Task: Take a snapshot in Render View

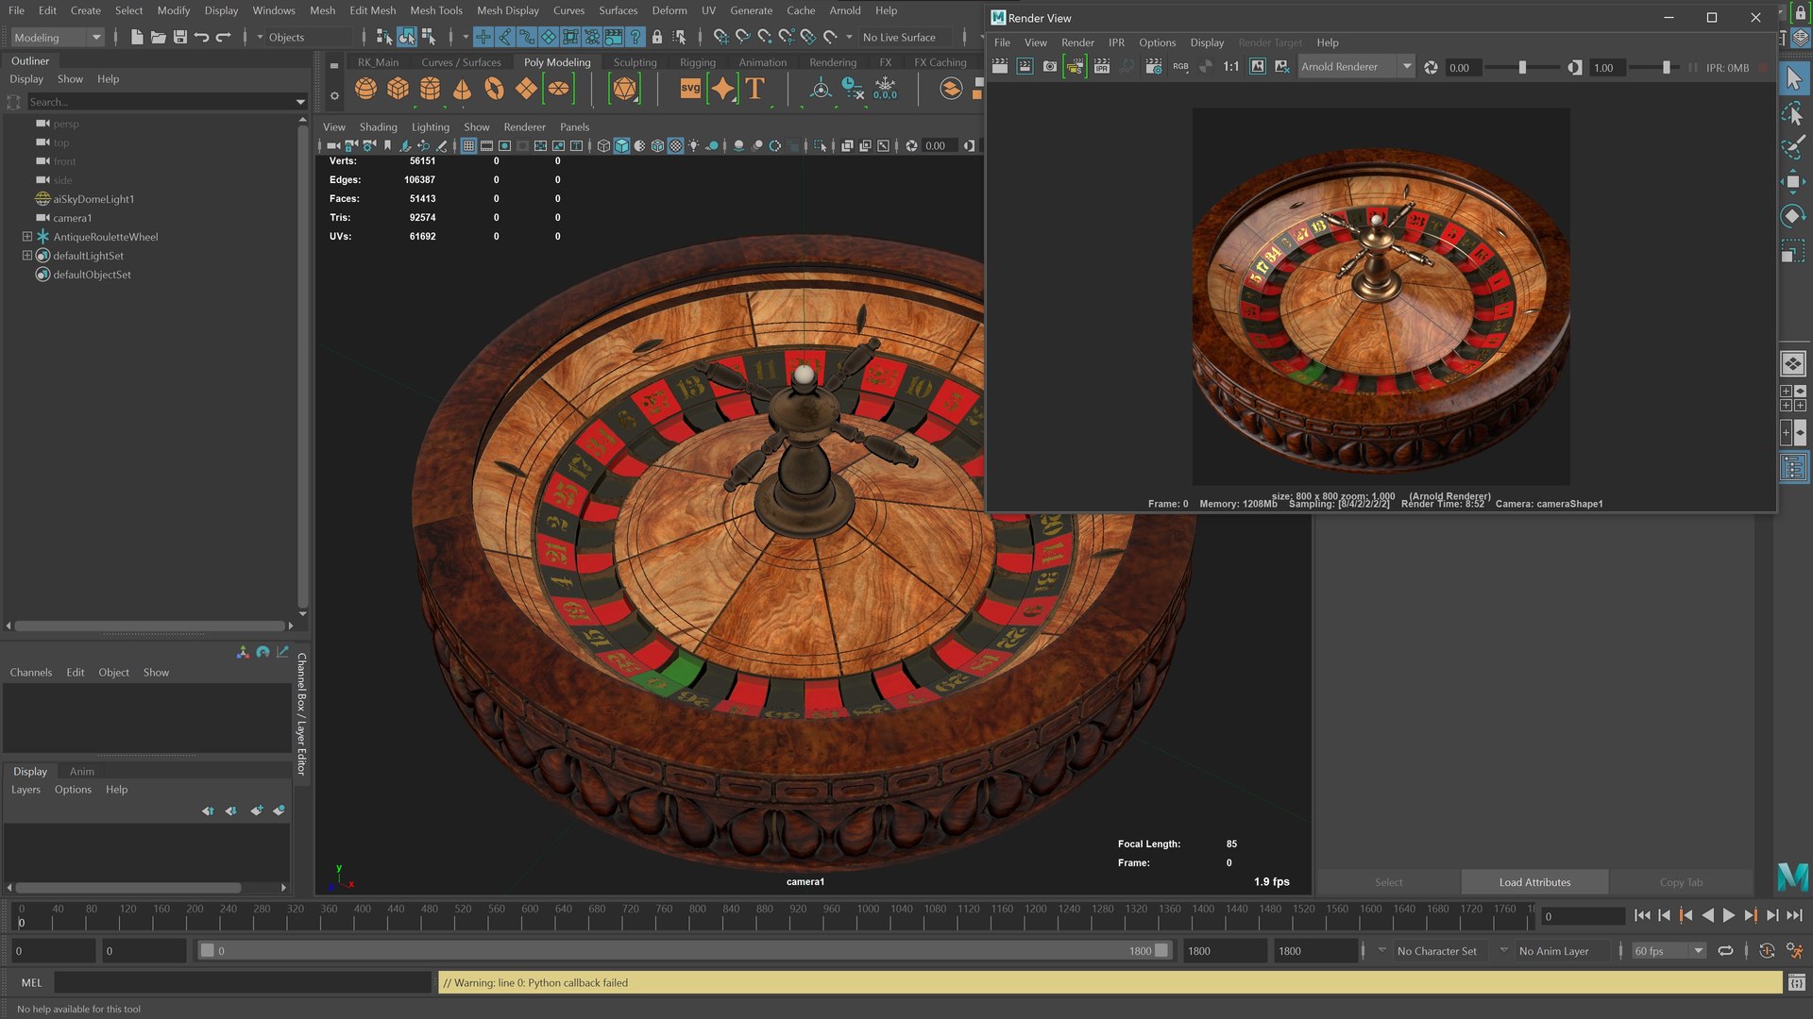Action: click(x=1049, y=67)
